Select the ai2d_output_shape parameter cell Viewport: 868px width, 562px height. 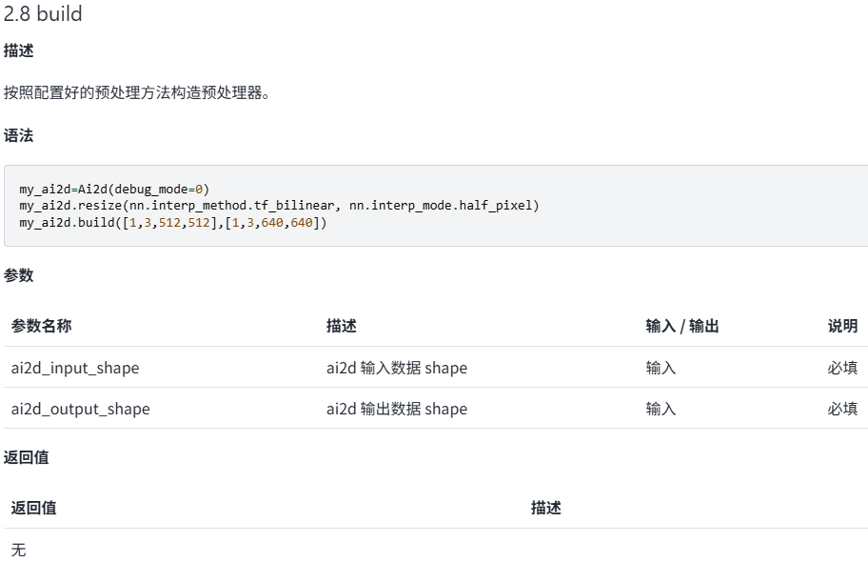coord(80,409)
